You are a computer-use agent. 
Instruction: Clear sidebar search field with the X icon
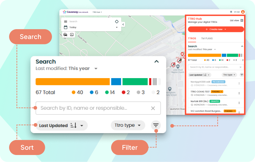click(240, 67)
